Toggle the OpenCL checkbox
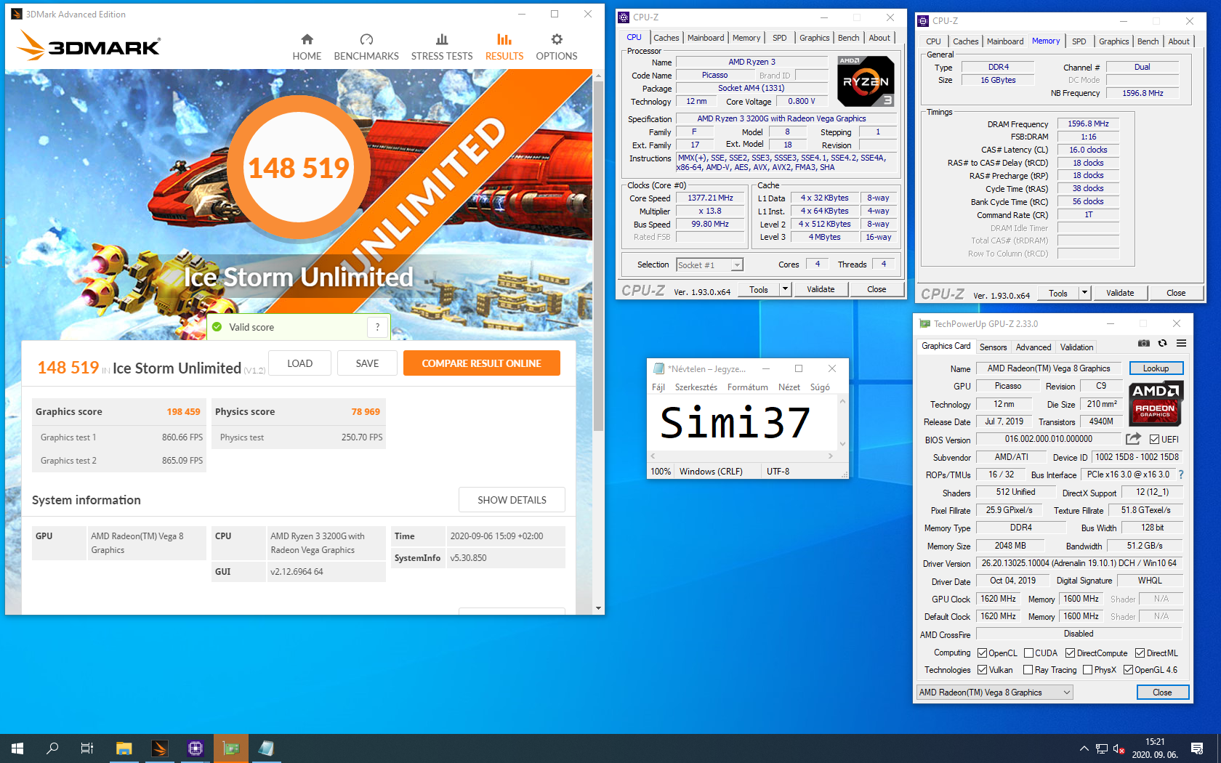Image resolution: width=1221 pixels, height=763 pixels. point(982,653)
